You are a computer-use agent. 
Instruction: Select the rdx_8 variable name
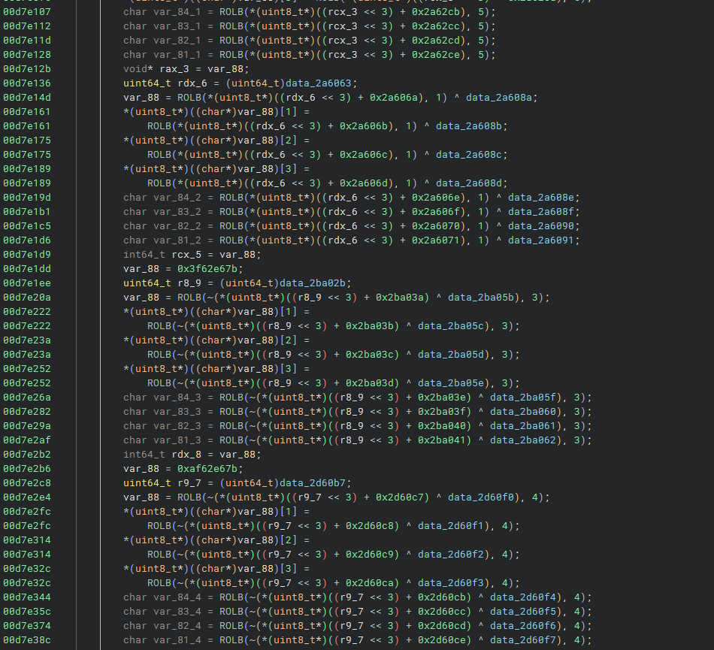point(186,455)
